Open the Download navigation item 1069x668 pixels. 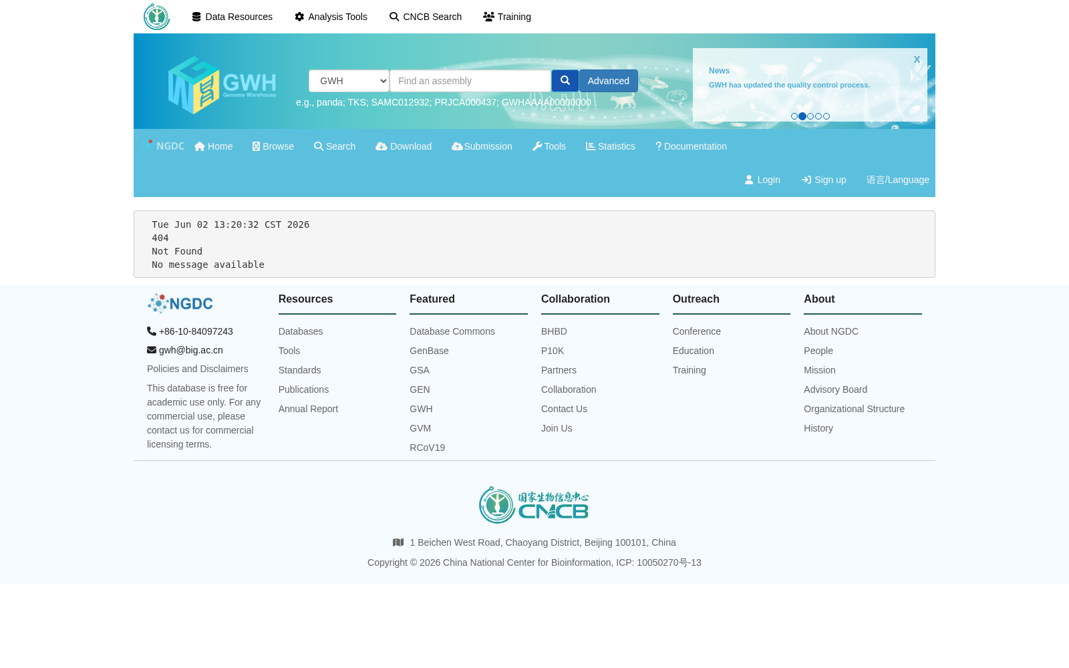pos(404,146)
